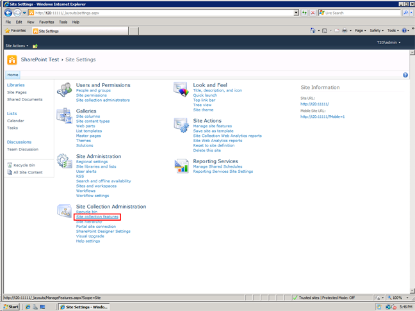Click the Site Collection Administration icon
This screenshot has height=311, width=415.
(64, 211)
